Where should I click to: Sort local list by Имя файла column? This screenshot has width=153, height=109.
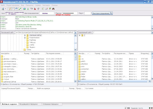[x=9, y=53]
